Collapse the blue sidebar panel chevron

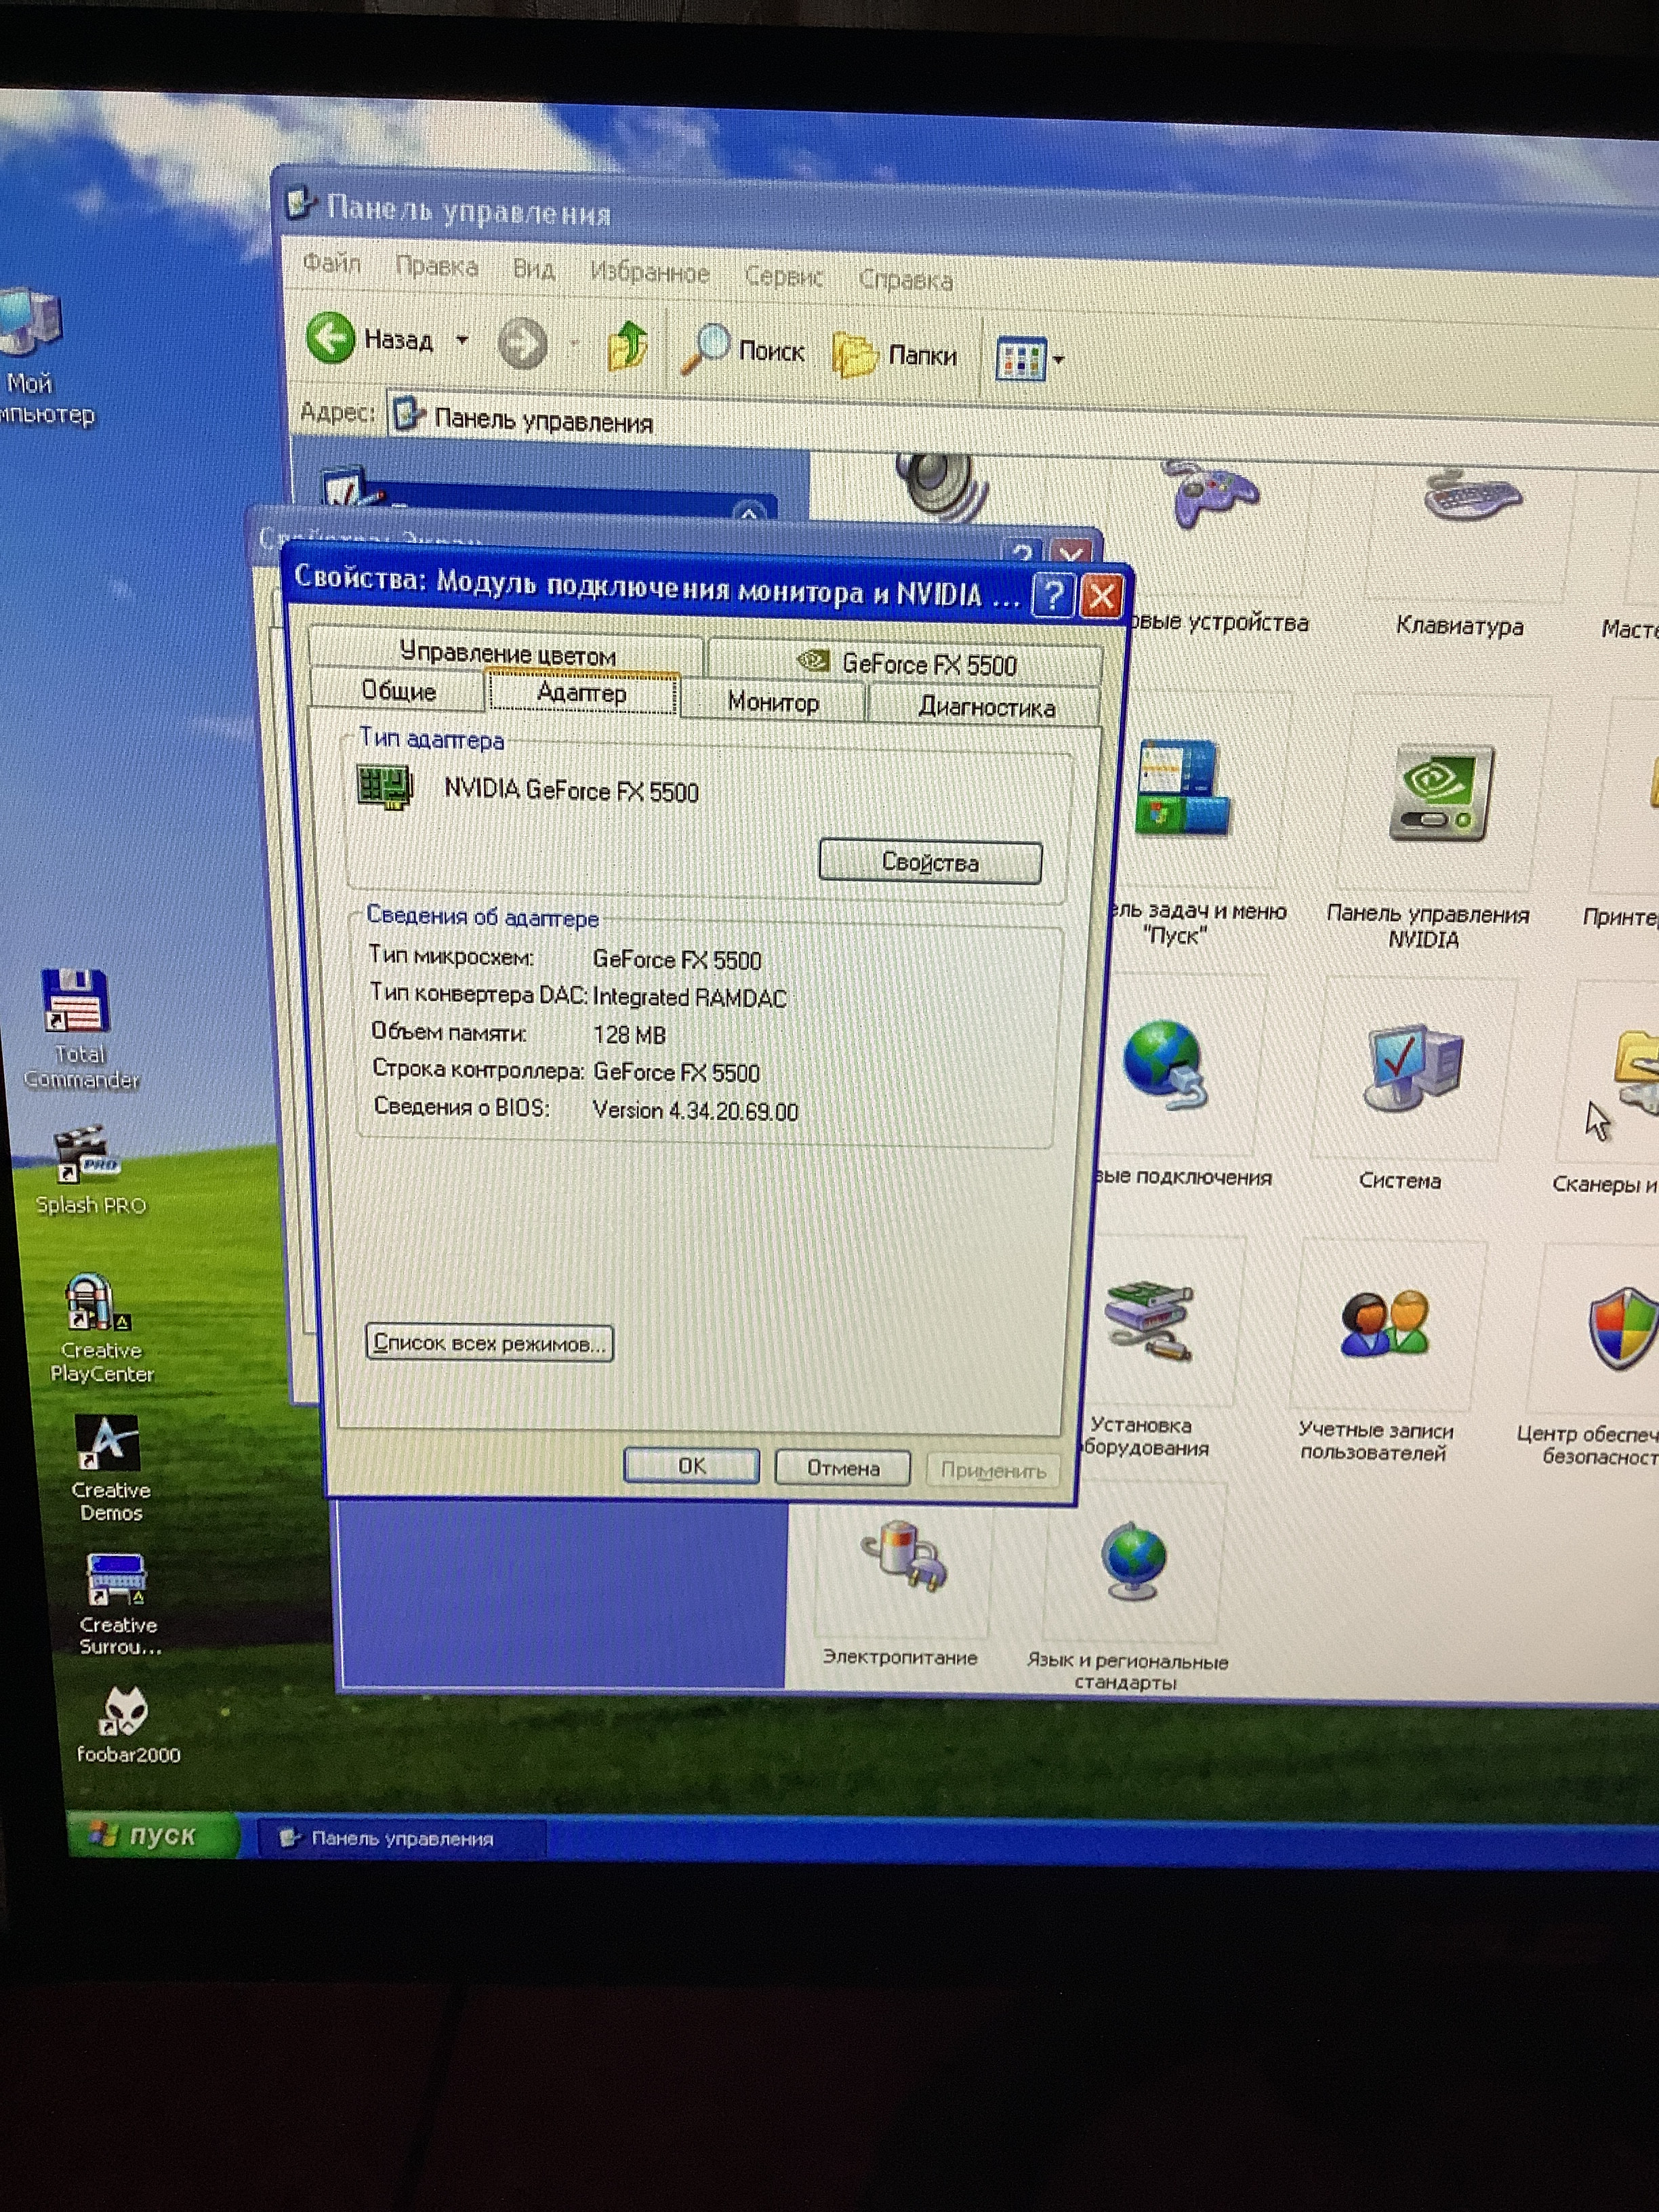click(x=748, y=514)
